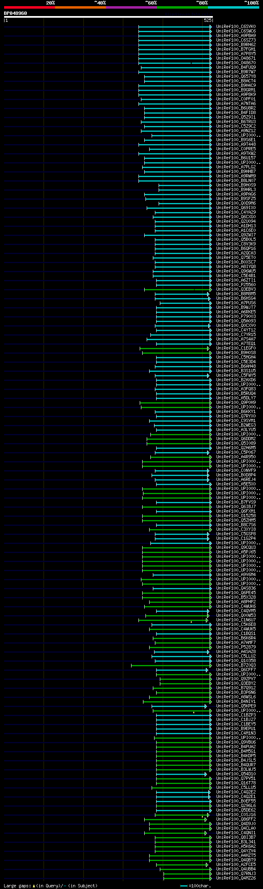Image resolution: width=263 pixels, height=889 pixels.
Task: Select the UniRef100_Q10358 label
Action: [x=236, y=661]
